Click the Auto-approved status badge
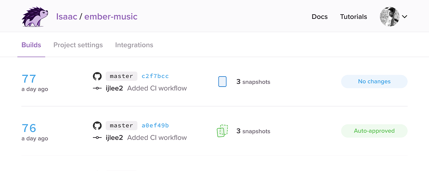The image size is (429, 171). 374,131
